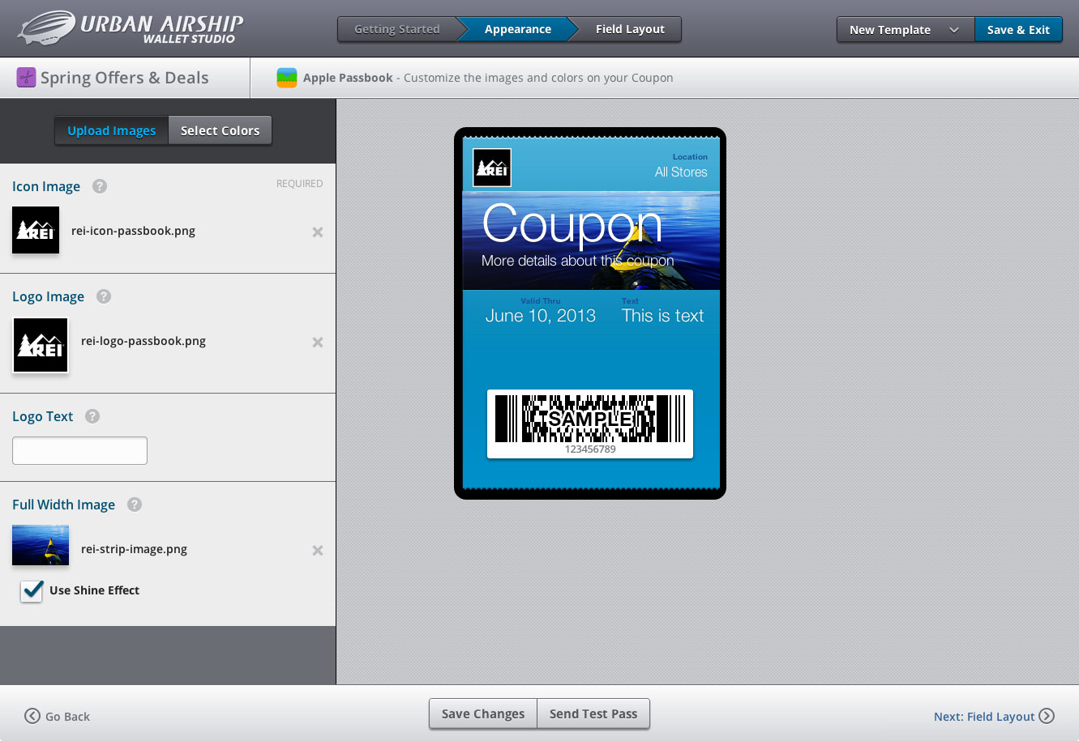Click the rei-strip-image.png filename
The image size is (1079, 741).
[x=134, y=549]
